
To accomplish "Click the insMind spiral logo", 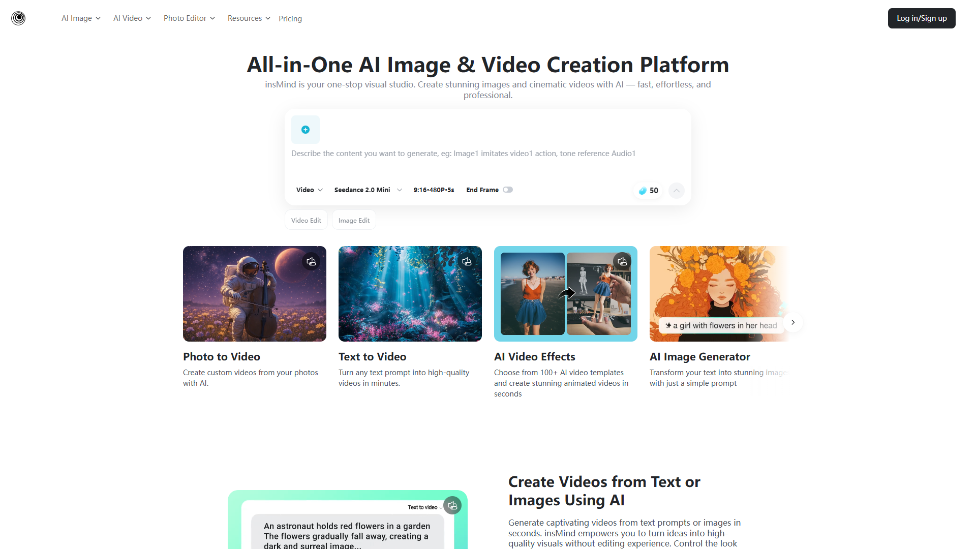I will click(x=18, y=18).
